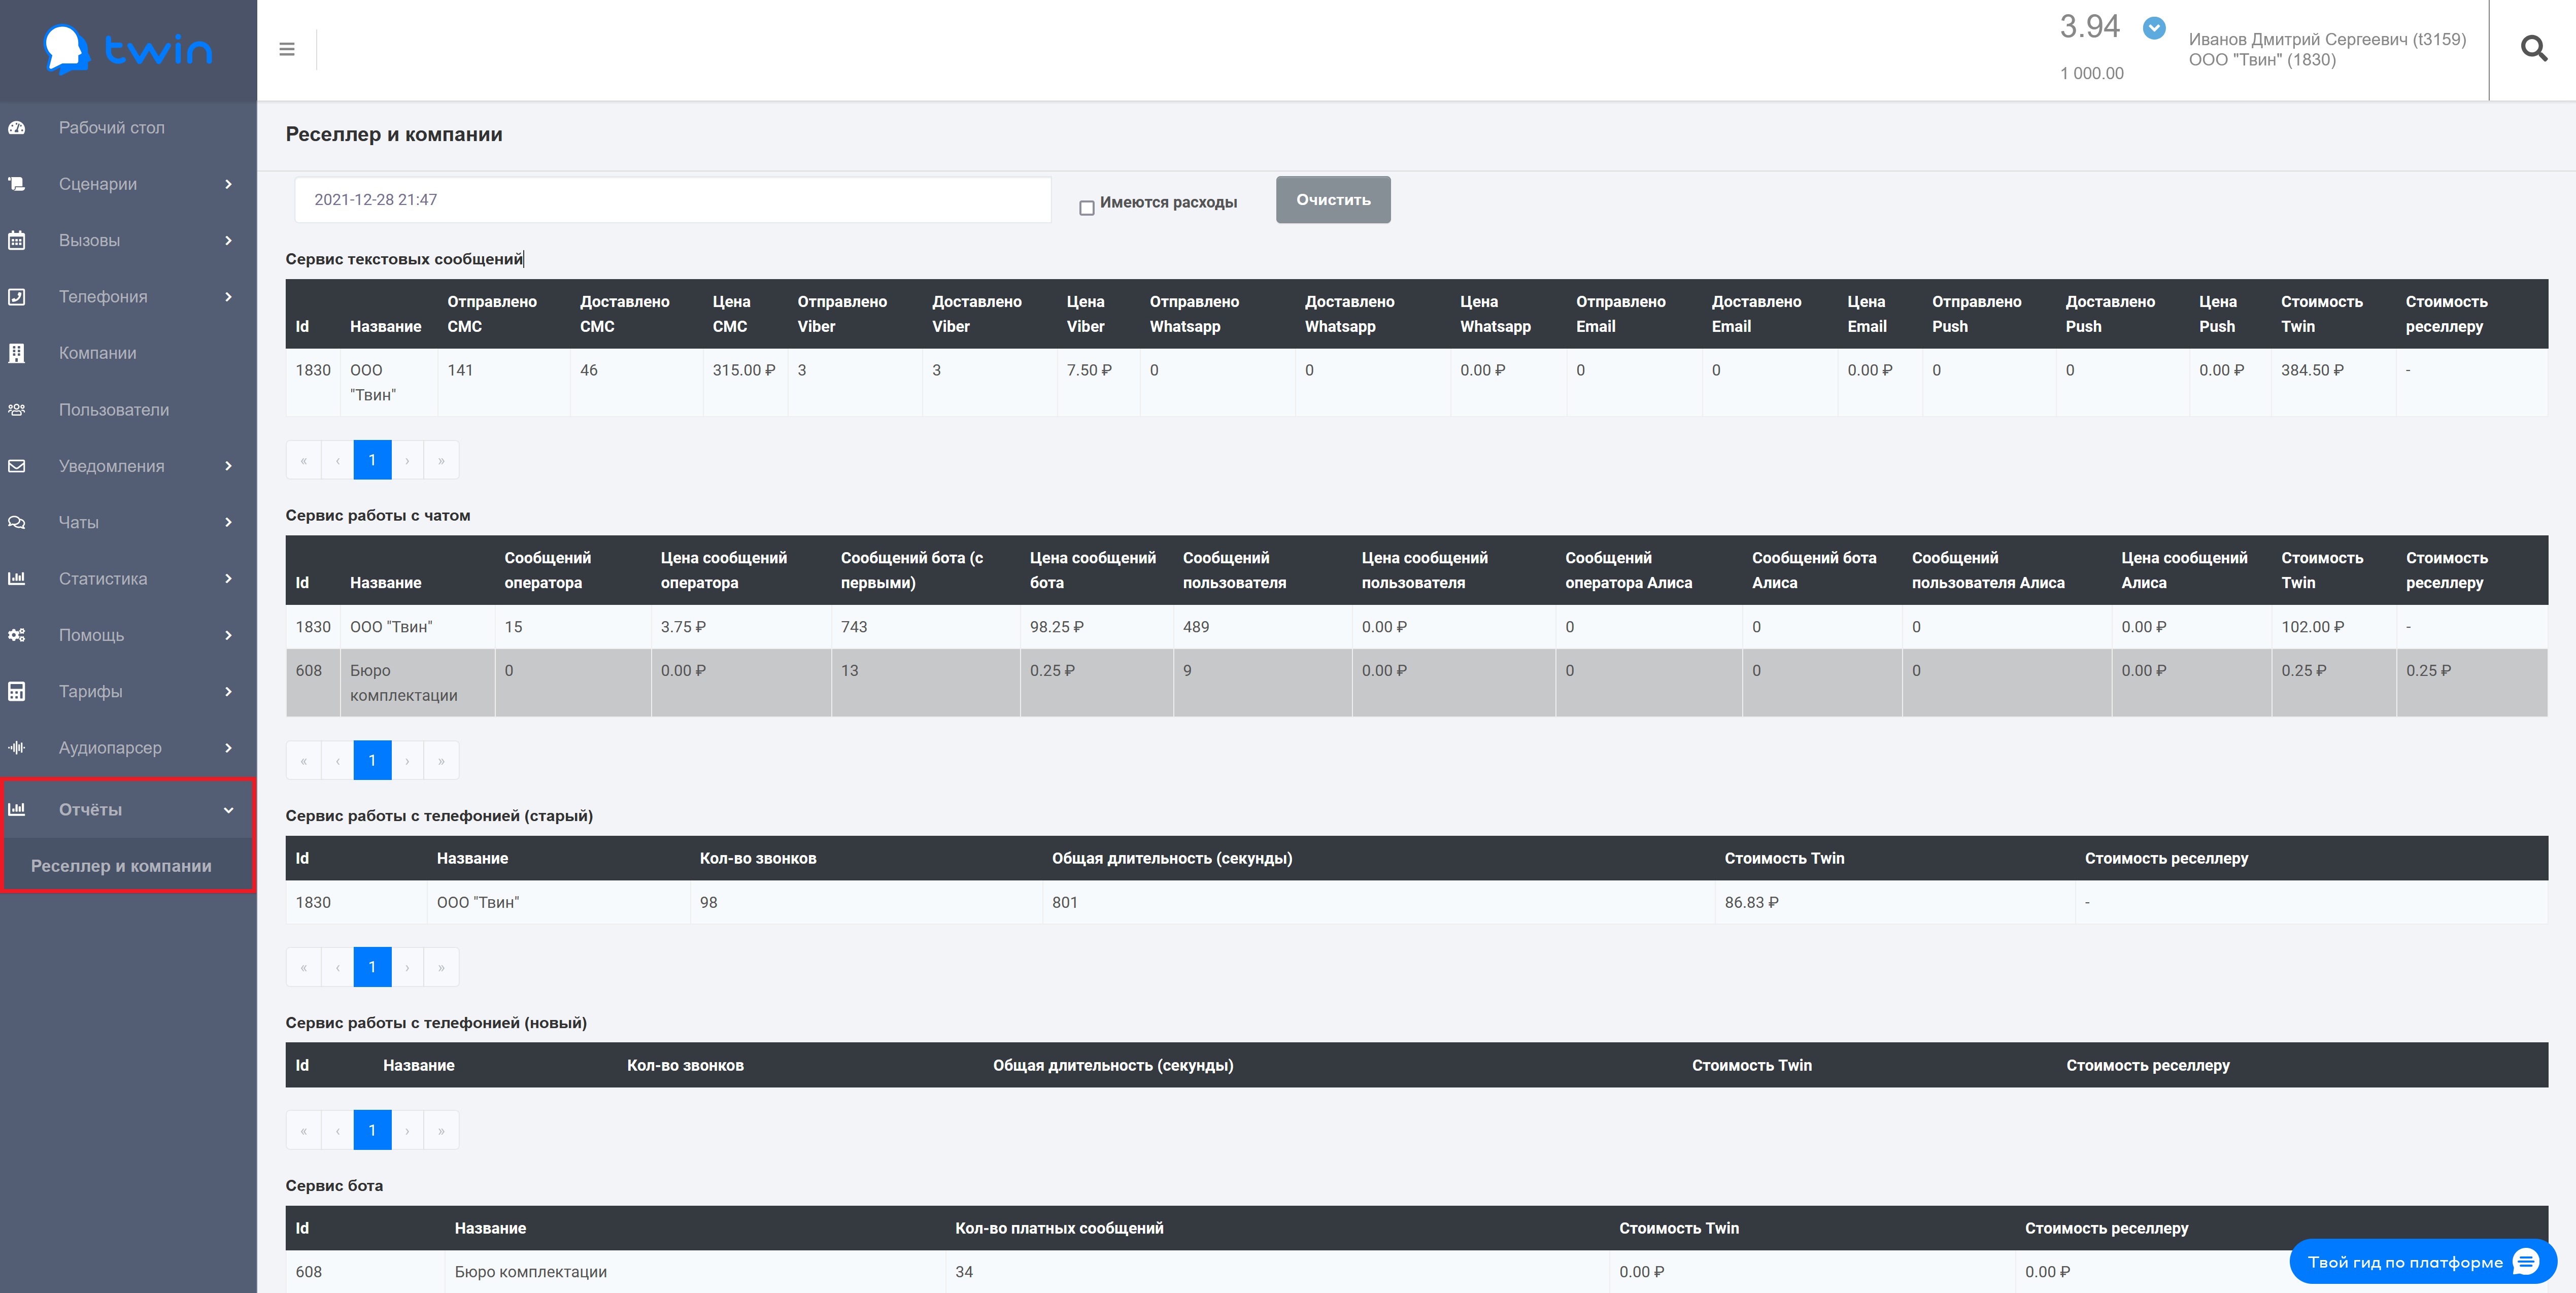Image resolution: width=2576 pixels, height=1293 pixels.
Task: Open the Уведомления menu item
Action: (111, 466)
